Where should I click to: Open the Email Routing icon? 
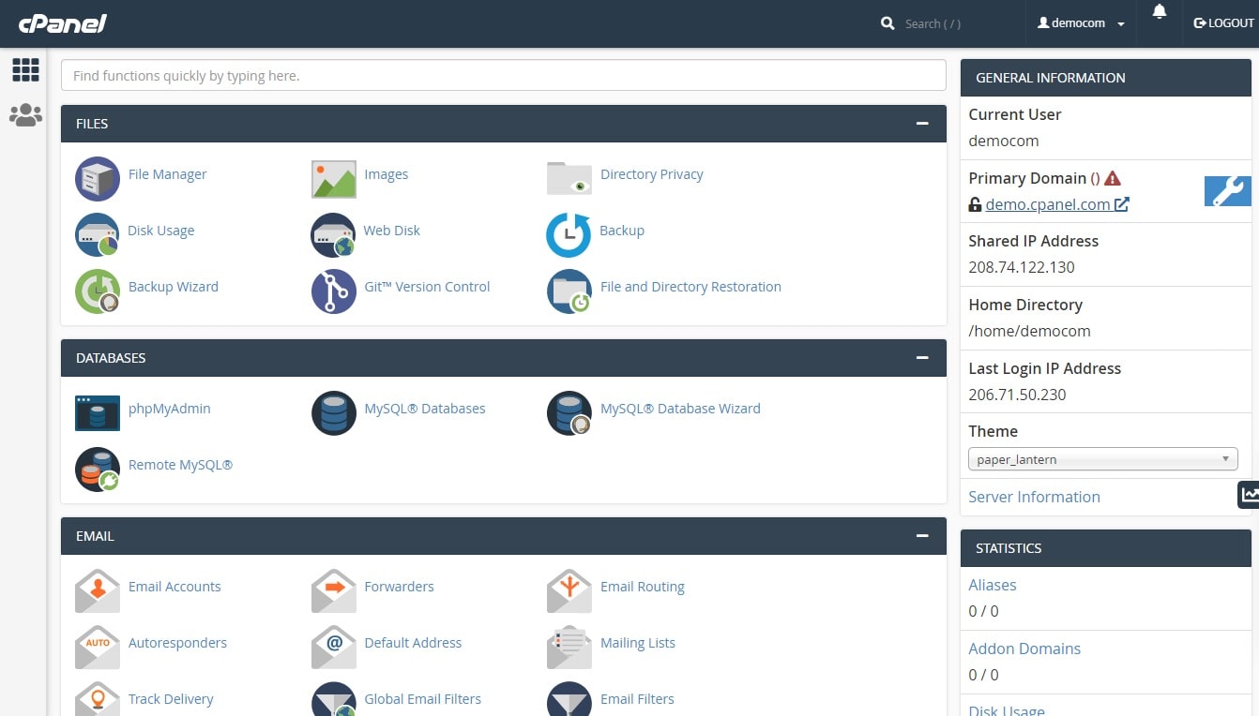[569, 591]
